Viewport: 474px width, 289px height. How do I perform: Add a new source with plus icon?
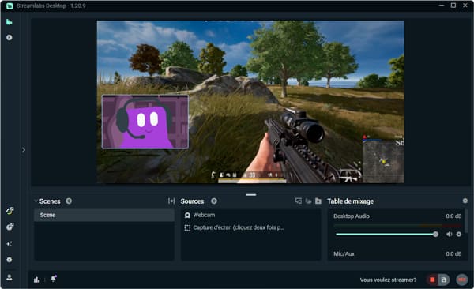[214, 201]
